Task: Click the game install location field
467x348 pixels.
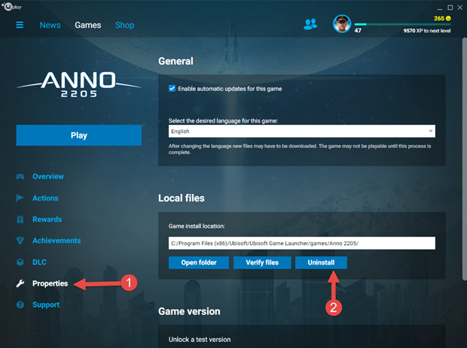Action: coord(302,244)
